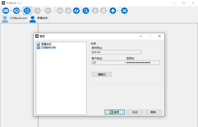
Task: Maximize the 文盾数库 main window
Action: point(183,3)
